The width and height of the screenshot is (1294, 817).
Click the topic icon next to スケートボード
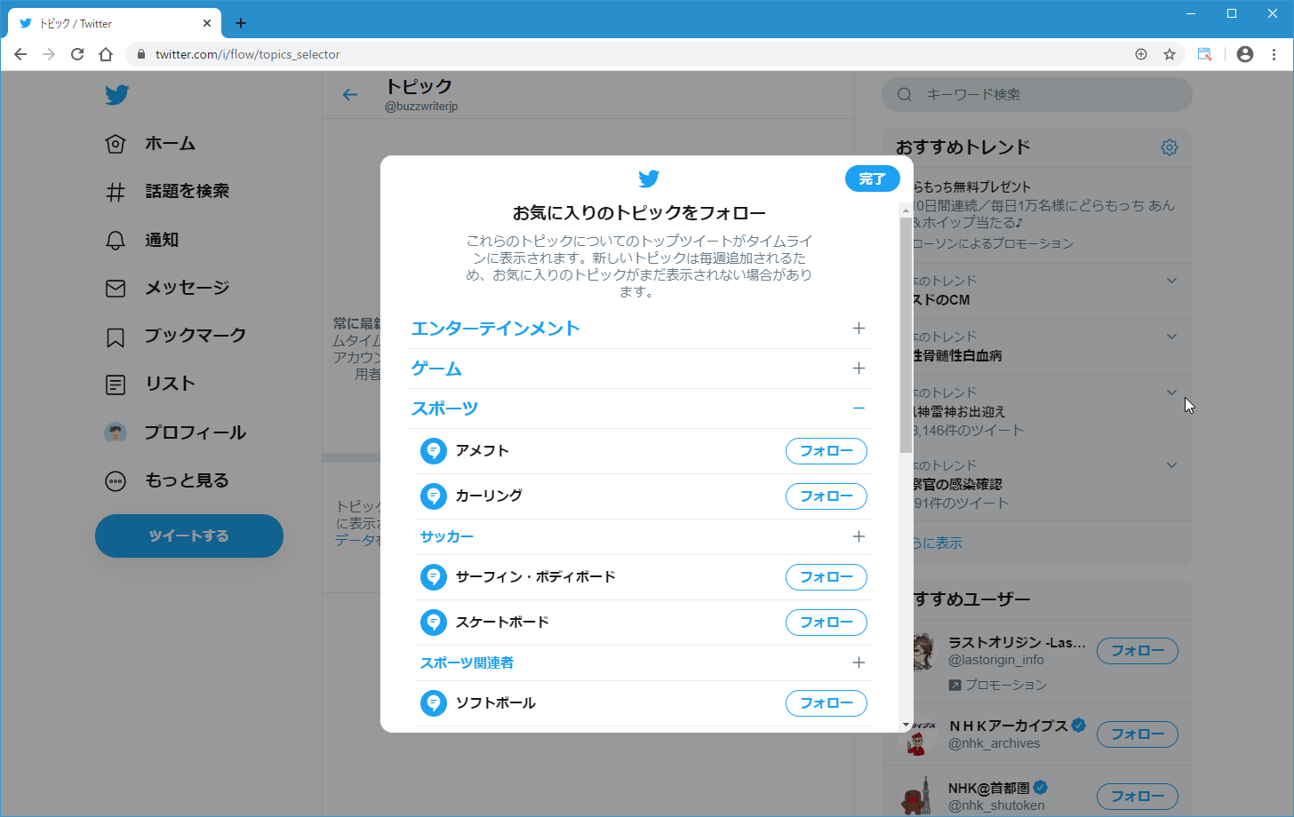(x=434, y=622)
